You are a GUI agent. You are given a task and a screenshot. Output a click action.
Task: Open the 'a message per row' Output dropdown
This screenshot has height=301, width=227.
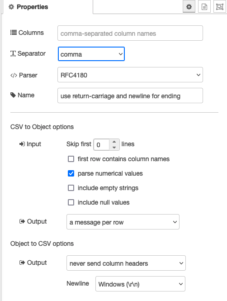(x=123, y=222)
